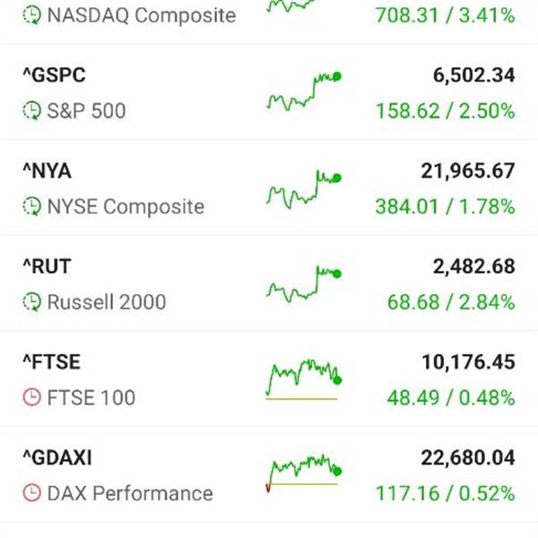
Task: Click the red clock icon beside FTSE 100
Action: (31, 397)
